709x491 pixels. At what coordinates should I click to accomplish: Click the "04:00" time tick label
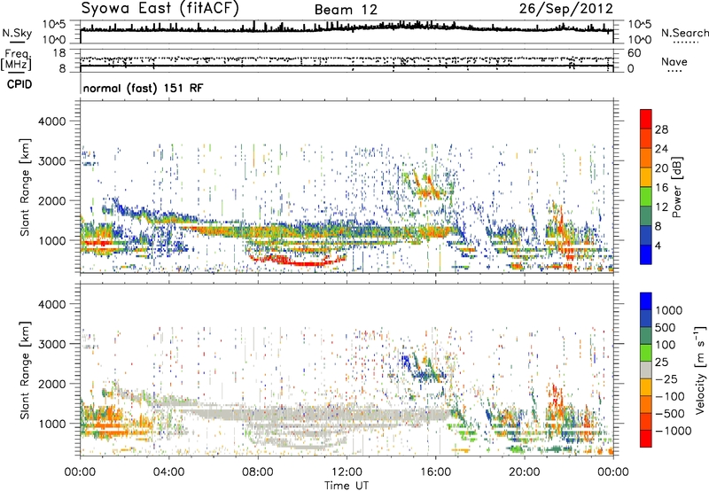[x=168, y=472]
